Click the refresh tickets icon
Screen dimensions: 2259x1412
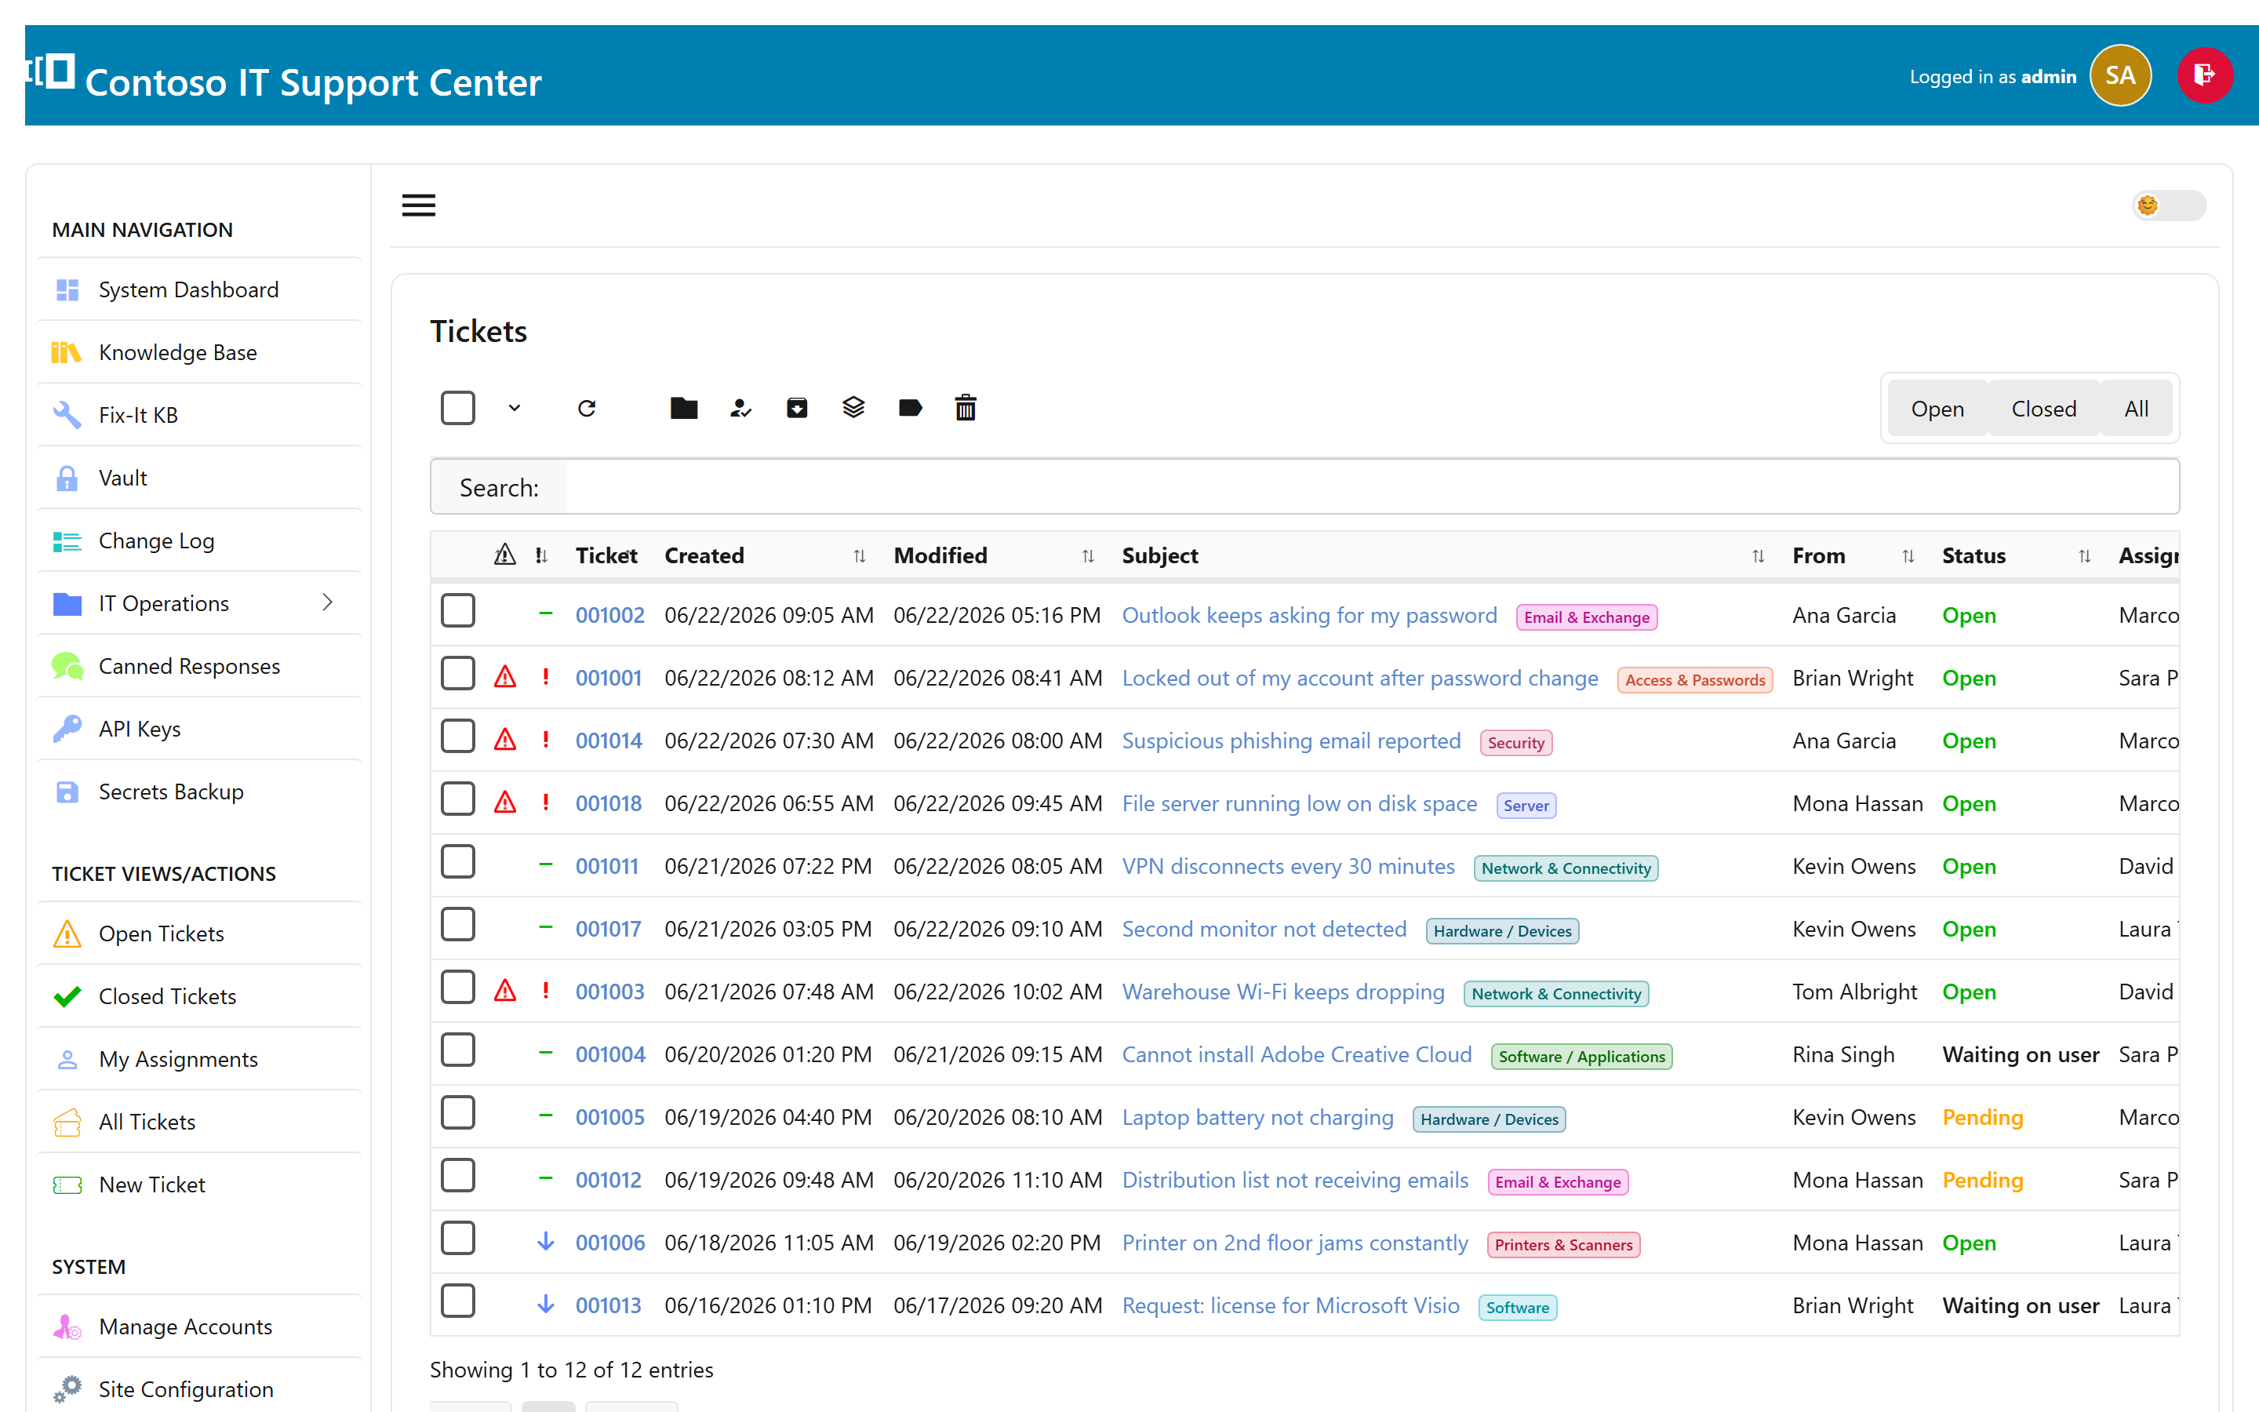coord(586,408)
